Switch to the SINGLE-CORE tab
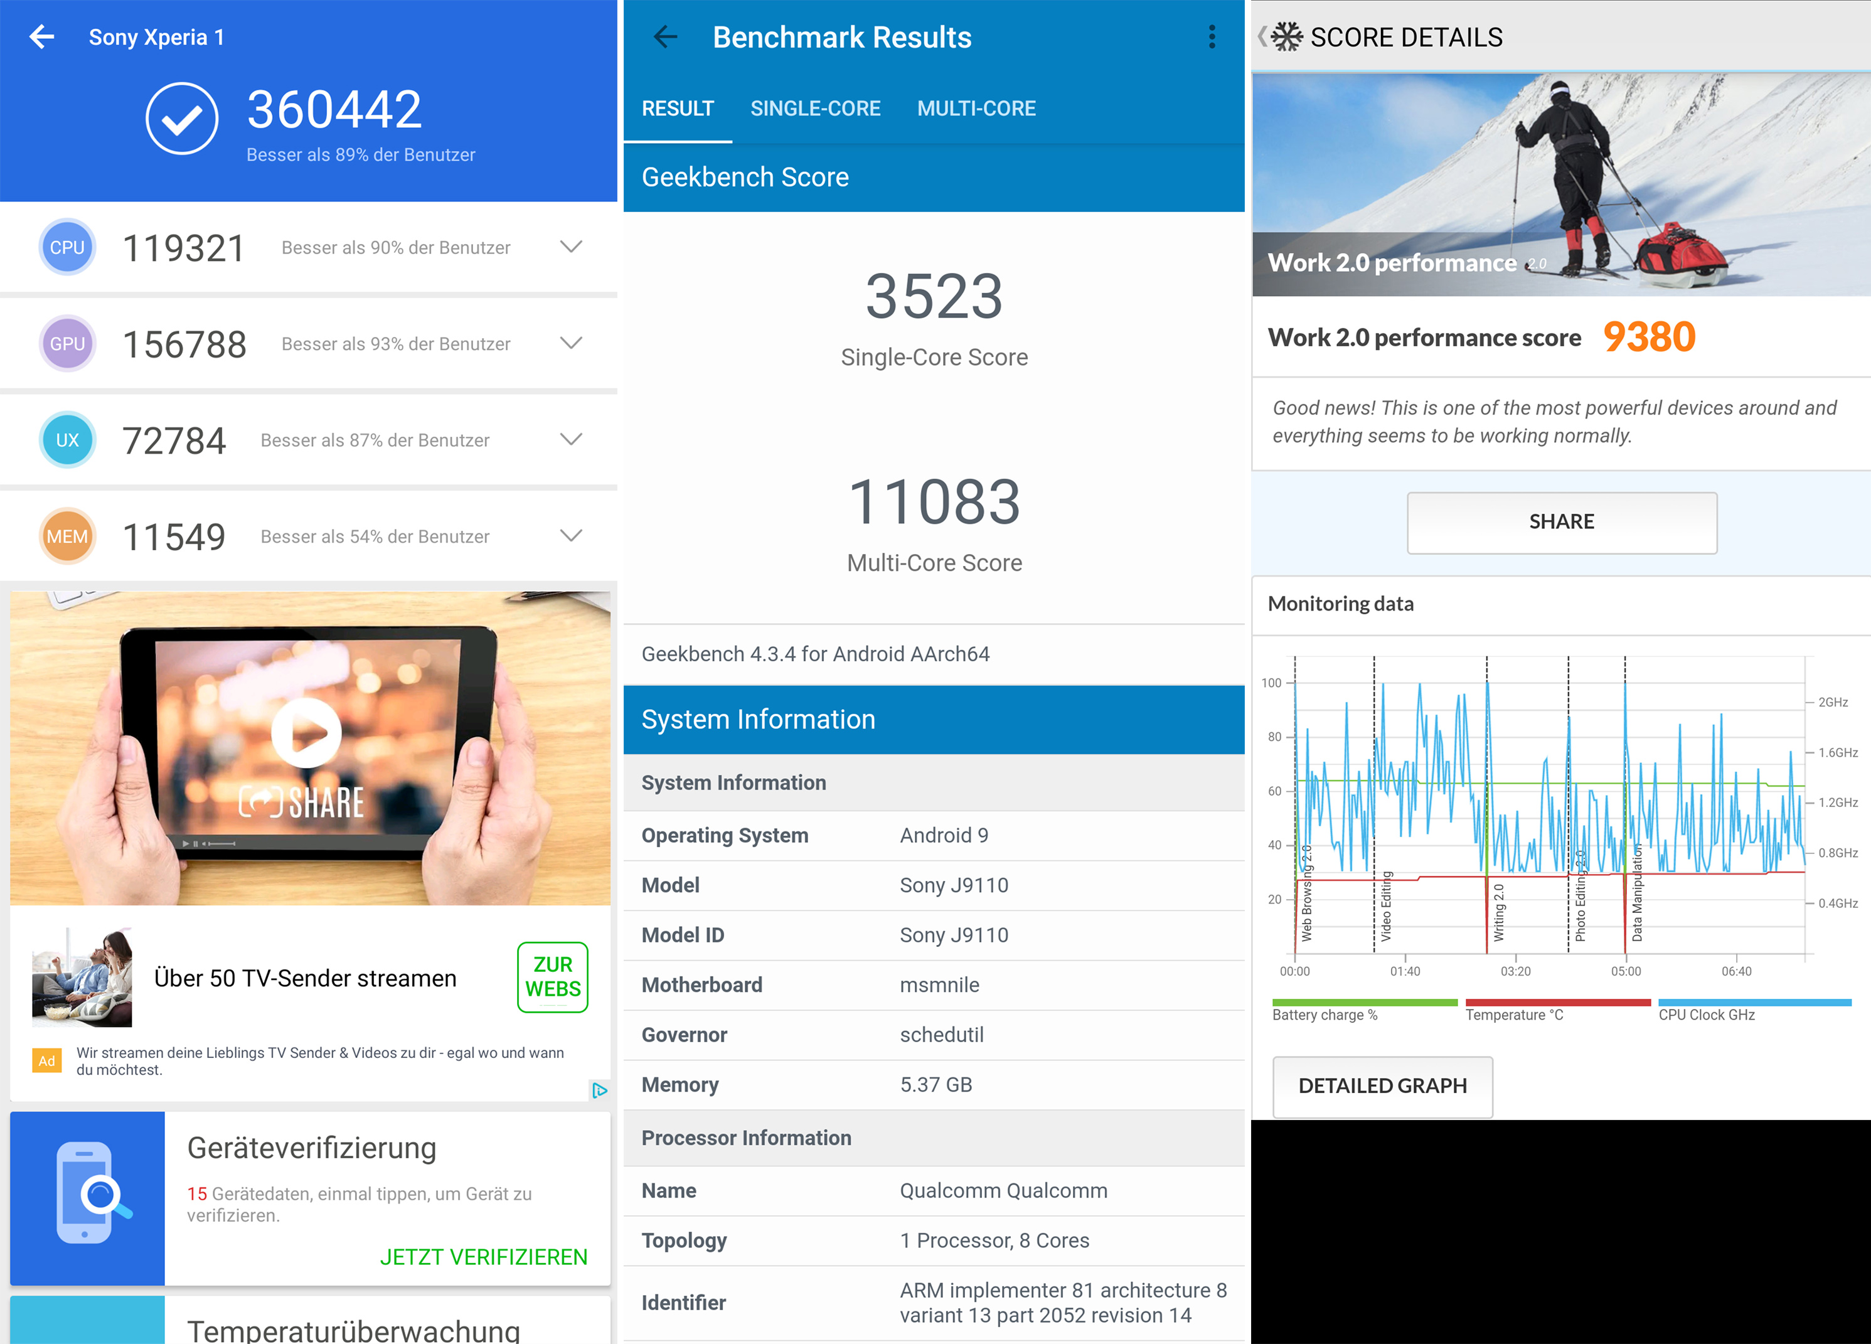Image resolution: width=1871 pixels, height=1344 pixels. click(x=815, y=108)
